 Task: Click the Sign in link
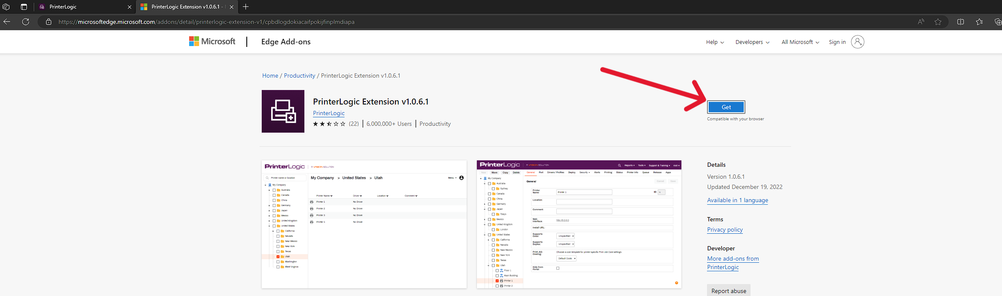pyautogui.click(x=837, y=42)
